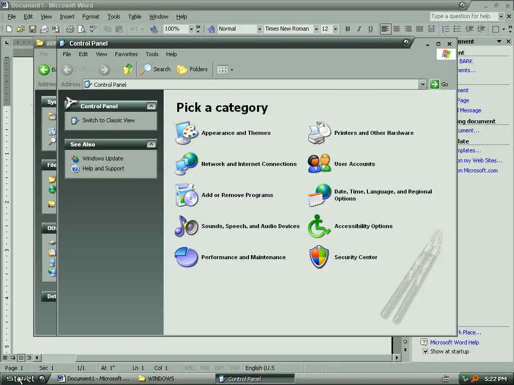Click Open folder icon in Word toolbar
514x385 pixels.
pos(21,29)
